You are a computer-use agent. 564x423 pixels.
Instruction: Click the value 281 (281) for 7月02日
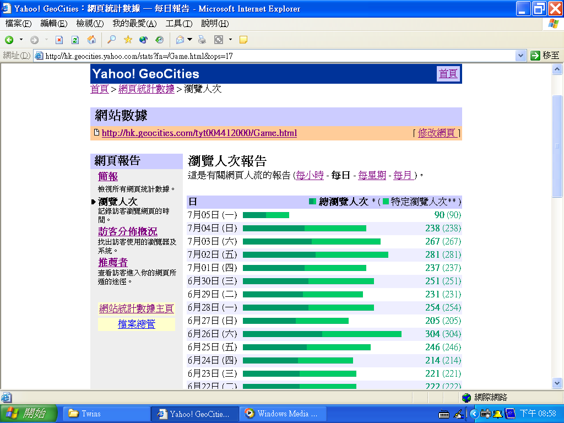443,254
